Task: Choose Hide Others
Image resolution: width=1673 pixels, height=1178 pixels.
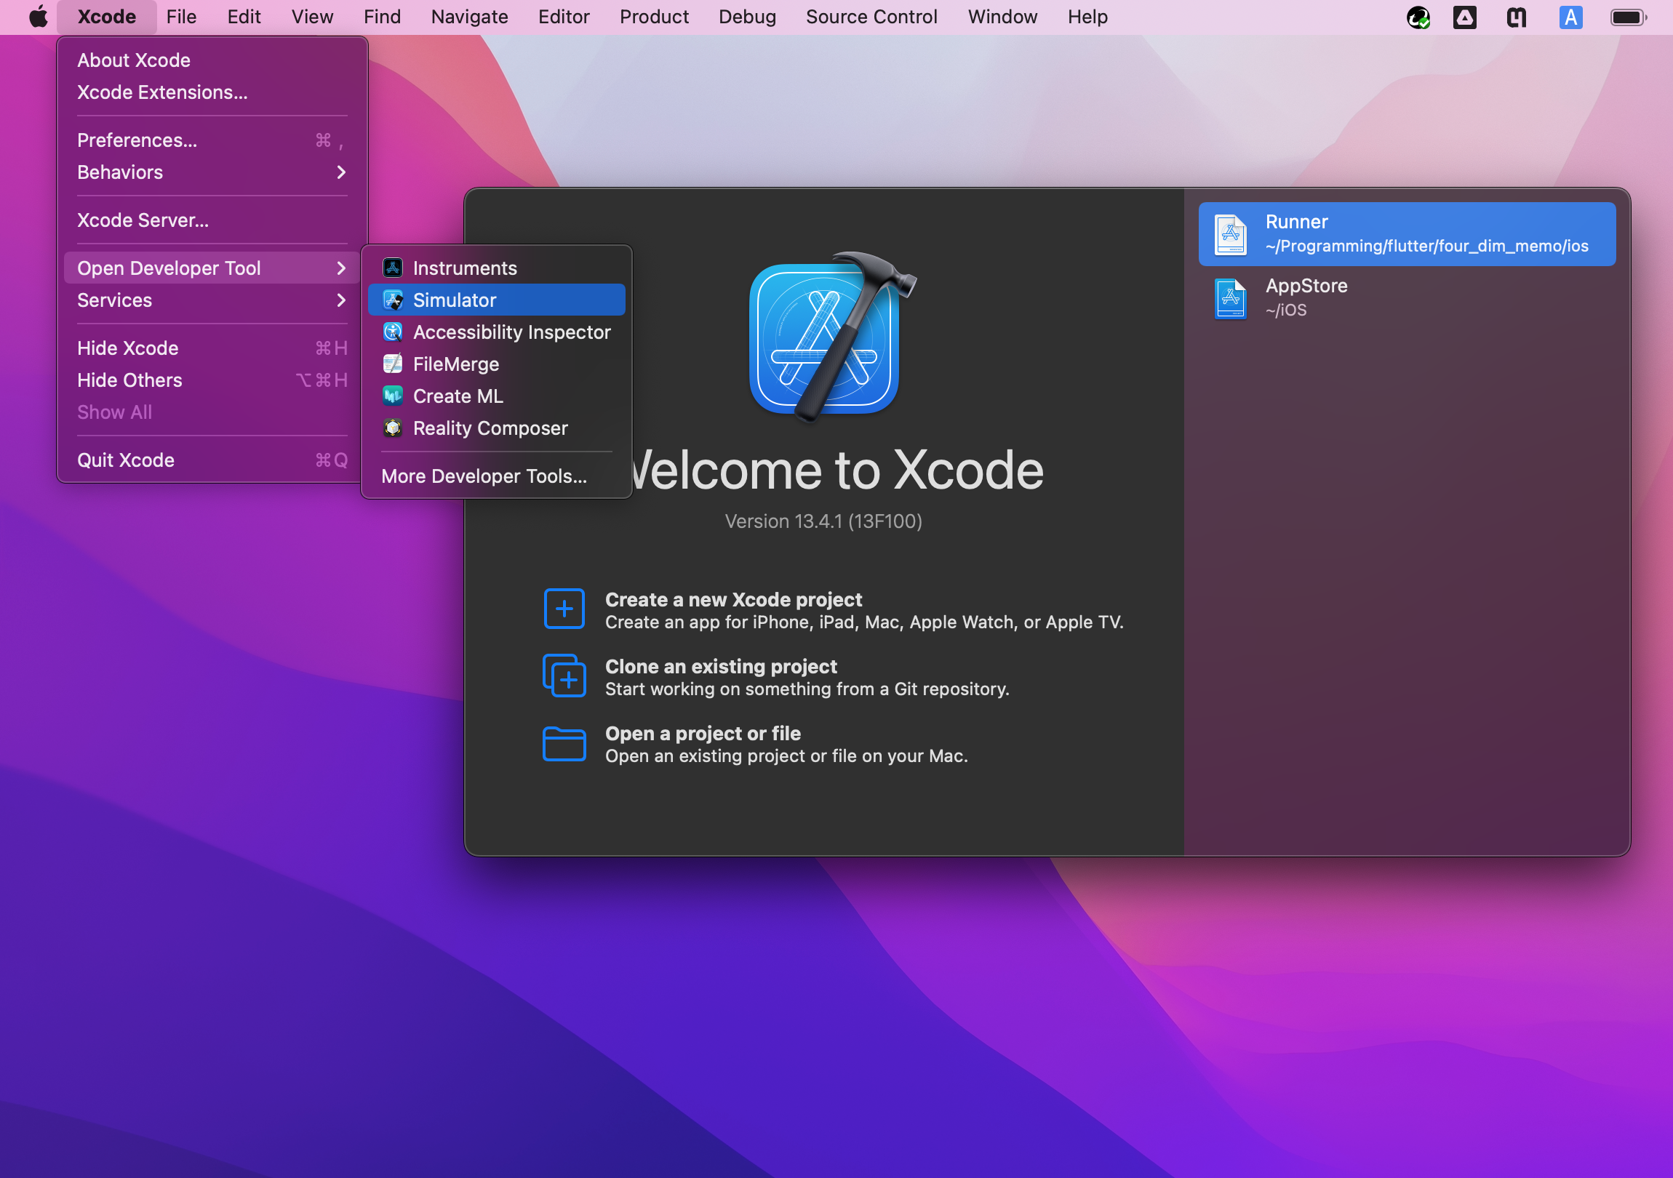Action: click(212, 381)
